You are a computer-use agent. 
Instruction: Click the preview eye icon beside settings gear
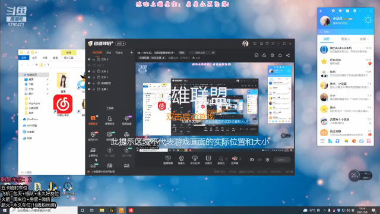pos(259,160)
